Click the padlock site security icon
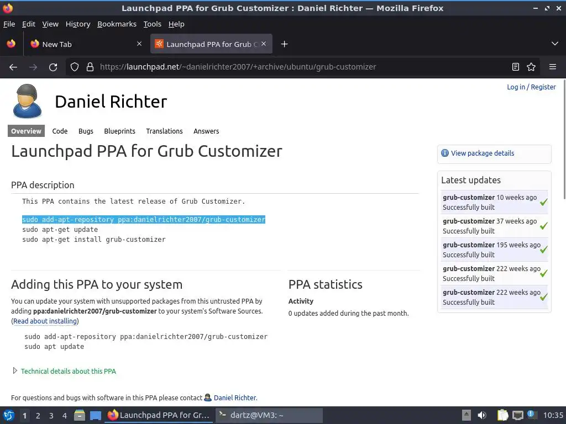The image size is (566, 424). (x=90, y=67)
